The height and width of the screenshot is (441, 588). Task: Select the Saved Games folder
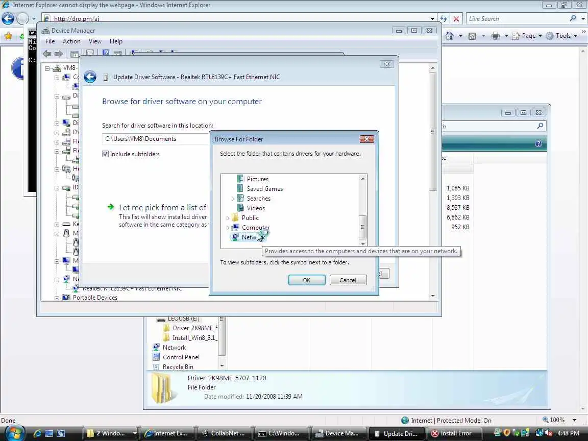[264, 189]
